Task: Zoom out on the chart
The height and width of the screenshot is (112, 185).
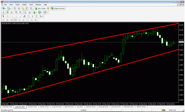Action: [x=20, y=12]
